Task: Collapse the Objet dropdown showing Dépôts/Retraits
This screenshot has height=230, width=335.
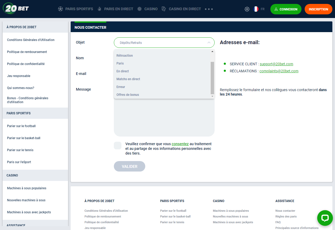Action: [x=164, y=43]
